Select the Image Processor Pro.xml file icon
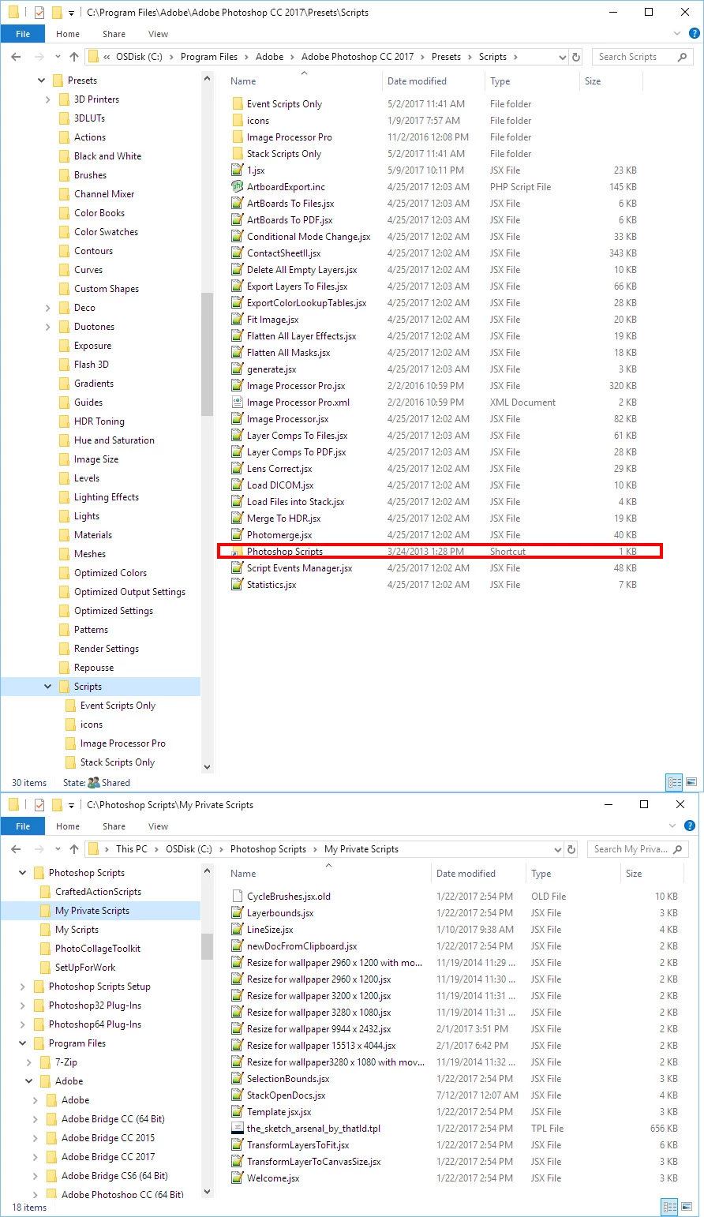 (x=237, y=402)
